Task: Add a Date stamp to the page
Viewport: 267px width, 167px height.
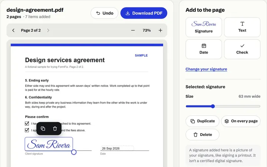Action: (x=204, y=49)
